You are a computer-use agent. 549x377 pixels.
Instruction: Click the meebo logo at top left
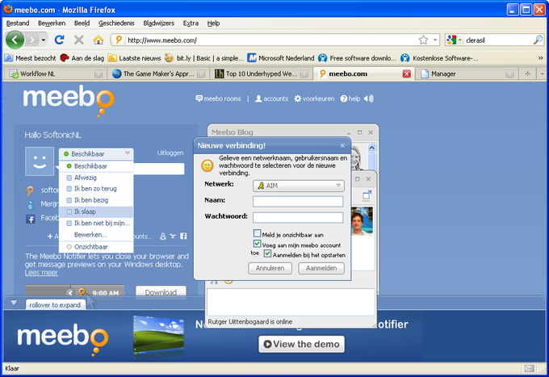(69, 100)
